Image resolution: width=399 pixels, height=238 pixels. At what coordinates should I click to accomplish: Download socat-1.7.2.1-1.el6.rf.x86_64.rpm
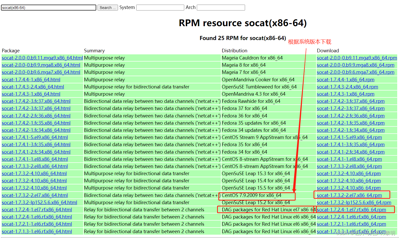coord(352,224)
